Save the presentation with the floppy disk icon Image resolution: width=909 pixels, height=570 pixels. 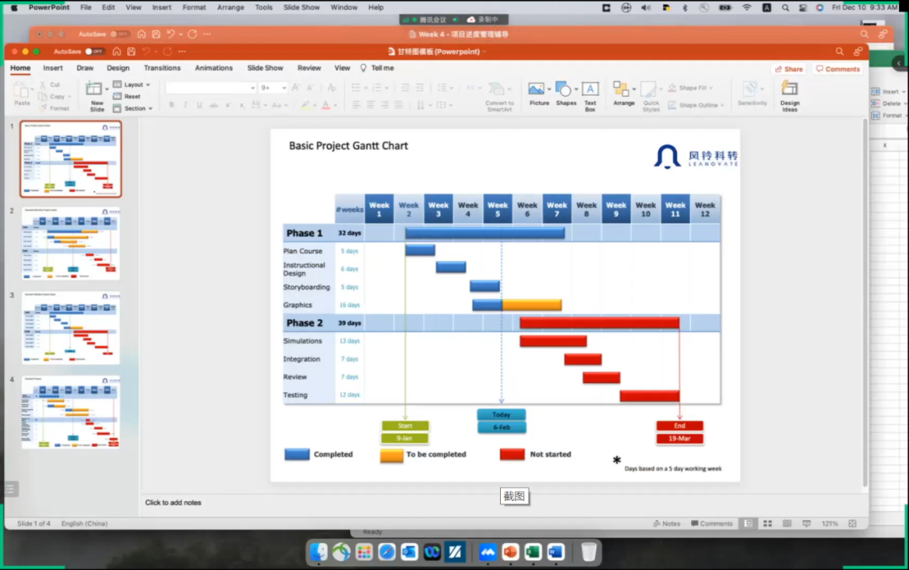pos(131,51)
